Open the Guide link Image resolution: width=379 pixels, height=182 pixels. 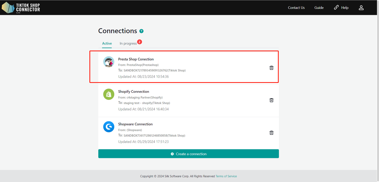click(319, 8)
